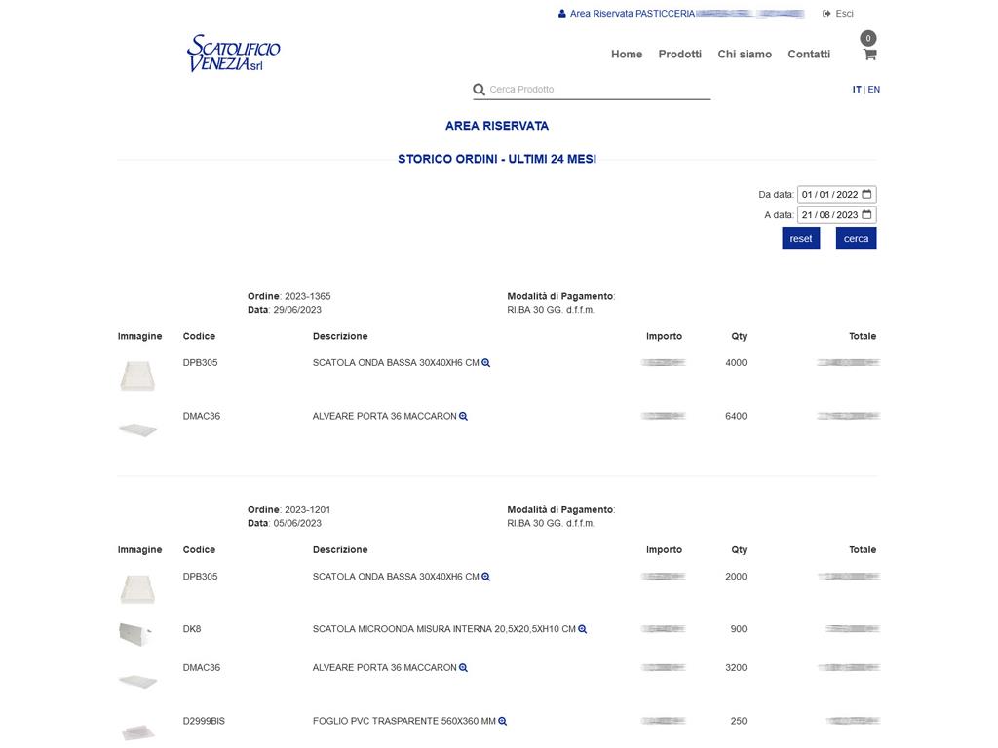Open Contatti page
This screenshot has height=748, width=998.
coord(809,55)
